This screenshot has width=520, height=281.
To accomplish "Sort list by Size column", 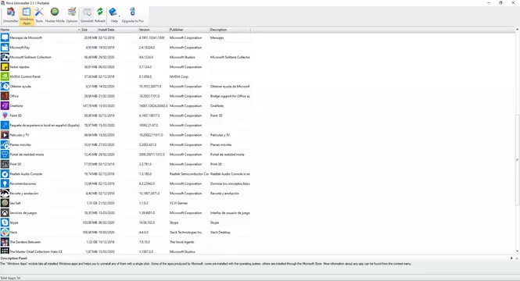I will coord(89,30).
